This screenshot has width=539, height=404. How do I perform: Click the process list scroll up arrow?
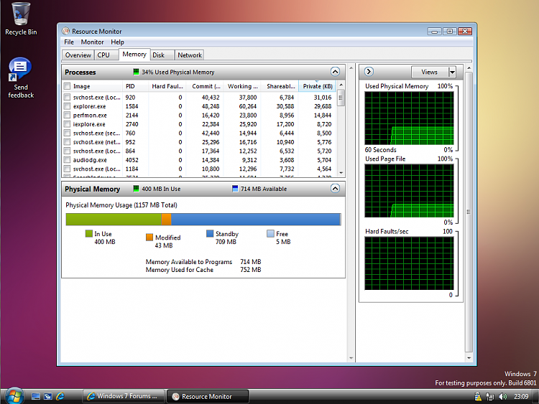[341, 85]
